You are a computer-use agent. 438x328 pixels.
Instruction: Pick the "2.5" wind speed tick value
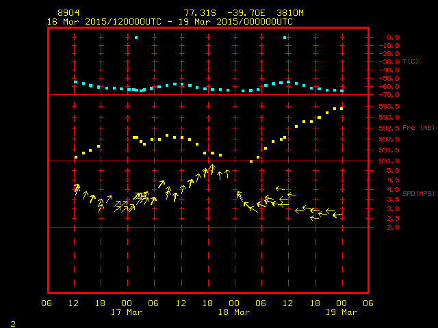(393, 219)
